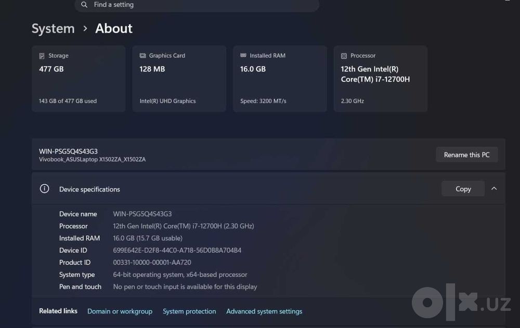Viewport: 520px width, 328px height.
Task: Click the Processor chip icon
Action: [x=344, y=56]
